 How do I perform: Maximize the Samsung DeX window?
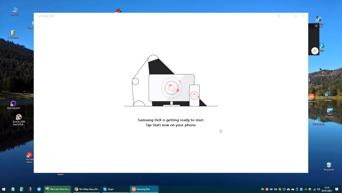coord(296,16)
